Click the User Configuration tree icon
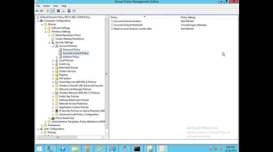The height and width of the screenshot is (152, 273). click(x=41, y=129)
